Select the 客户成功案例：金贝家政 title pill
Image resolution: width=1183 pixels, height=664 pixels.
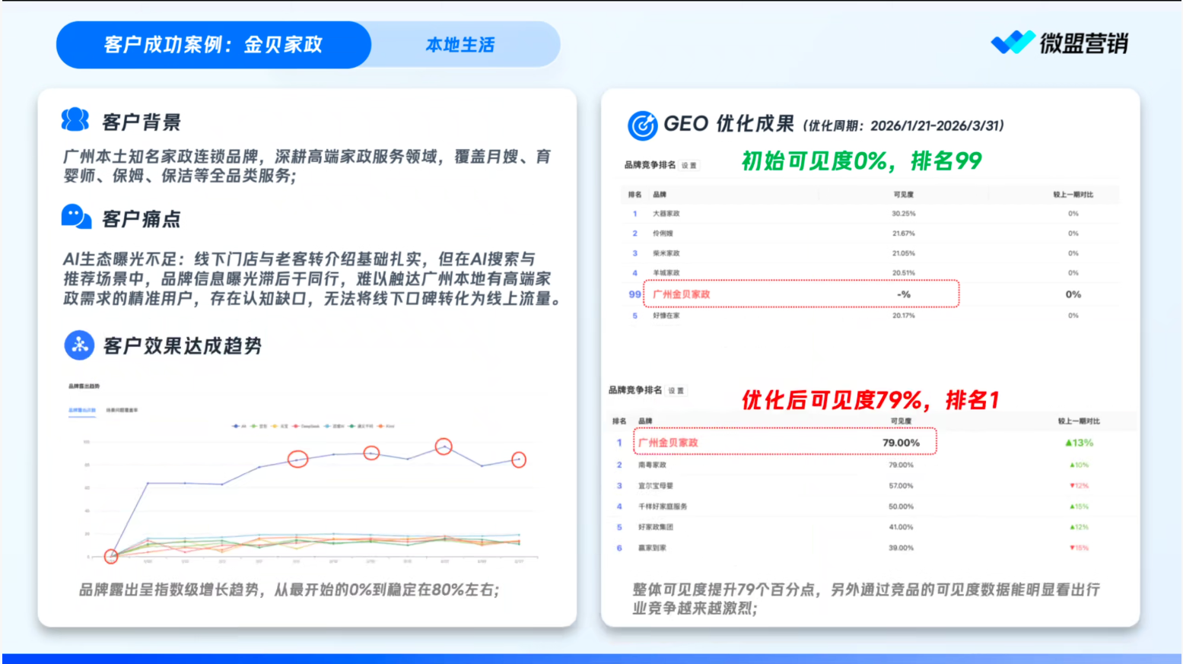(214, 45)
